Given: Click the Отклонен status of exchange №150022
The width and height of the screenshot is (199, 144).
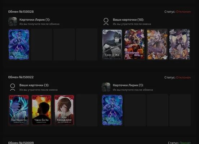Looking at the screenshot, I should coord(183,77).
